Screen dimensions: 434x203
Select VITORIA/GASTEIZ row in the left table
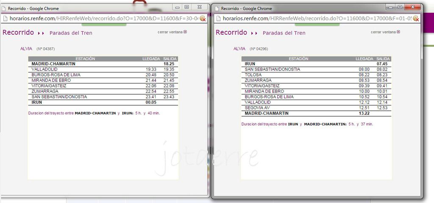[103, 86]
